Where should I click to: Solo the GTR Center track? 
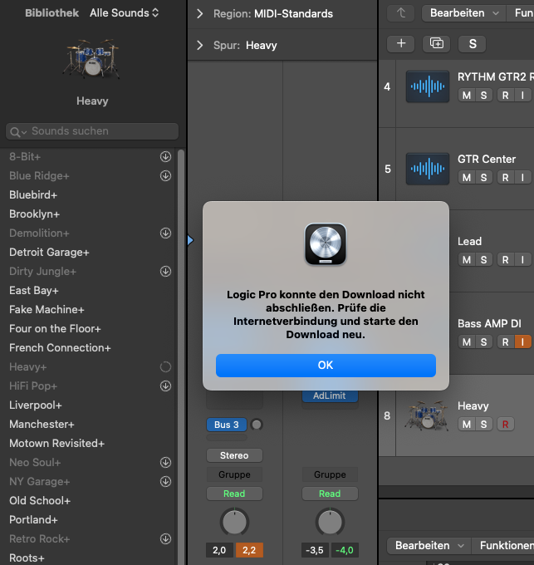484,178
